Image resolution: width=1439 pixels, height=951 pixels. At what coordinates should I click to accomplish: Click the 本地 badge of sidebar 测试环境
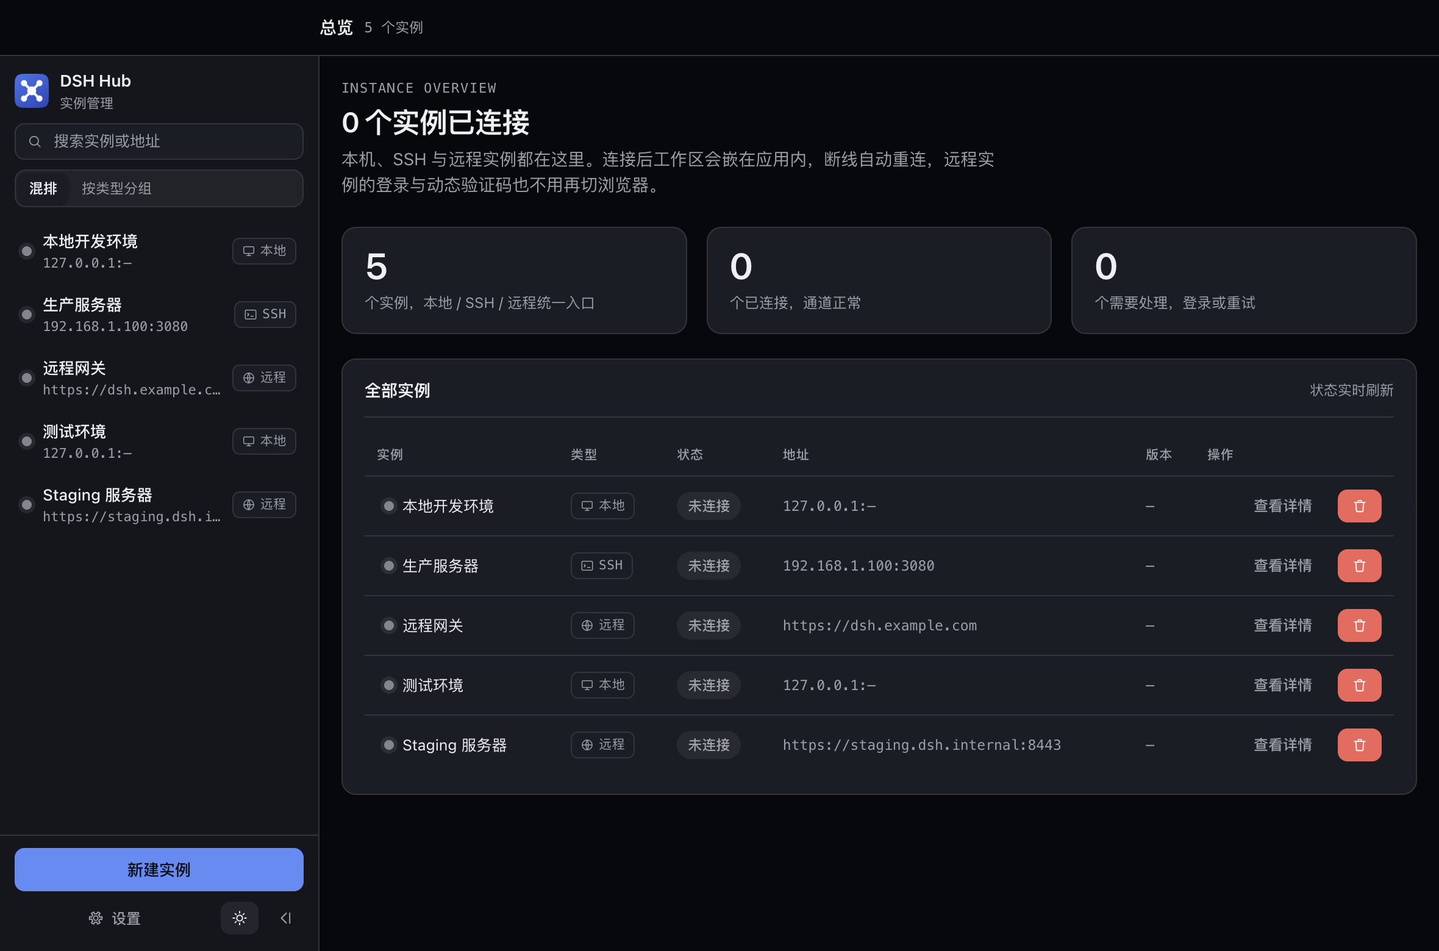click(264, 441)
